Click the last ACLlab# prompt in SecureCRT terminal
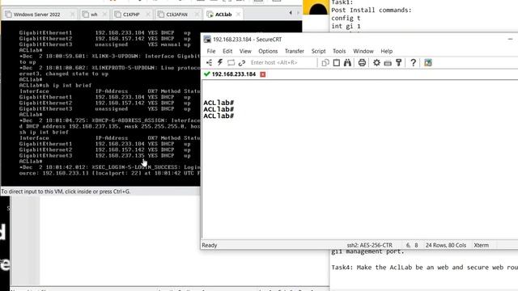 coord(219,116)
